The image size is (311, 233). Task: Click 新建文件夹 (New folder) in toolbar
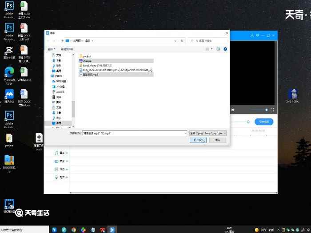(x=67, y=49)
